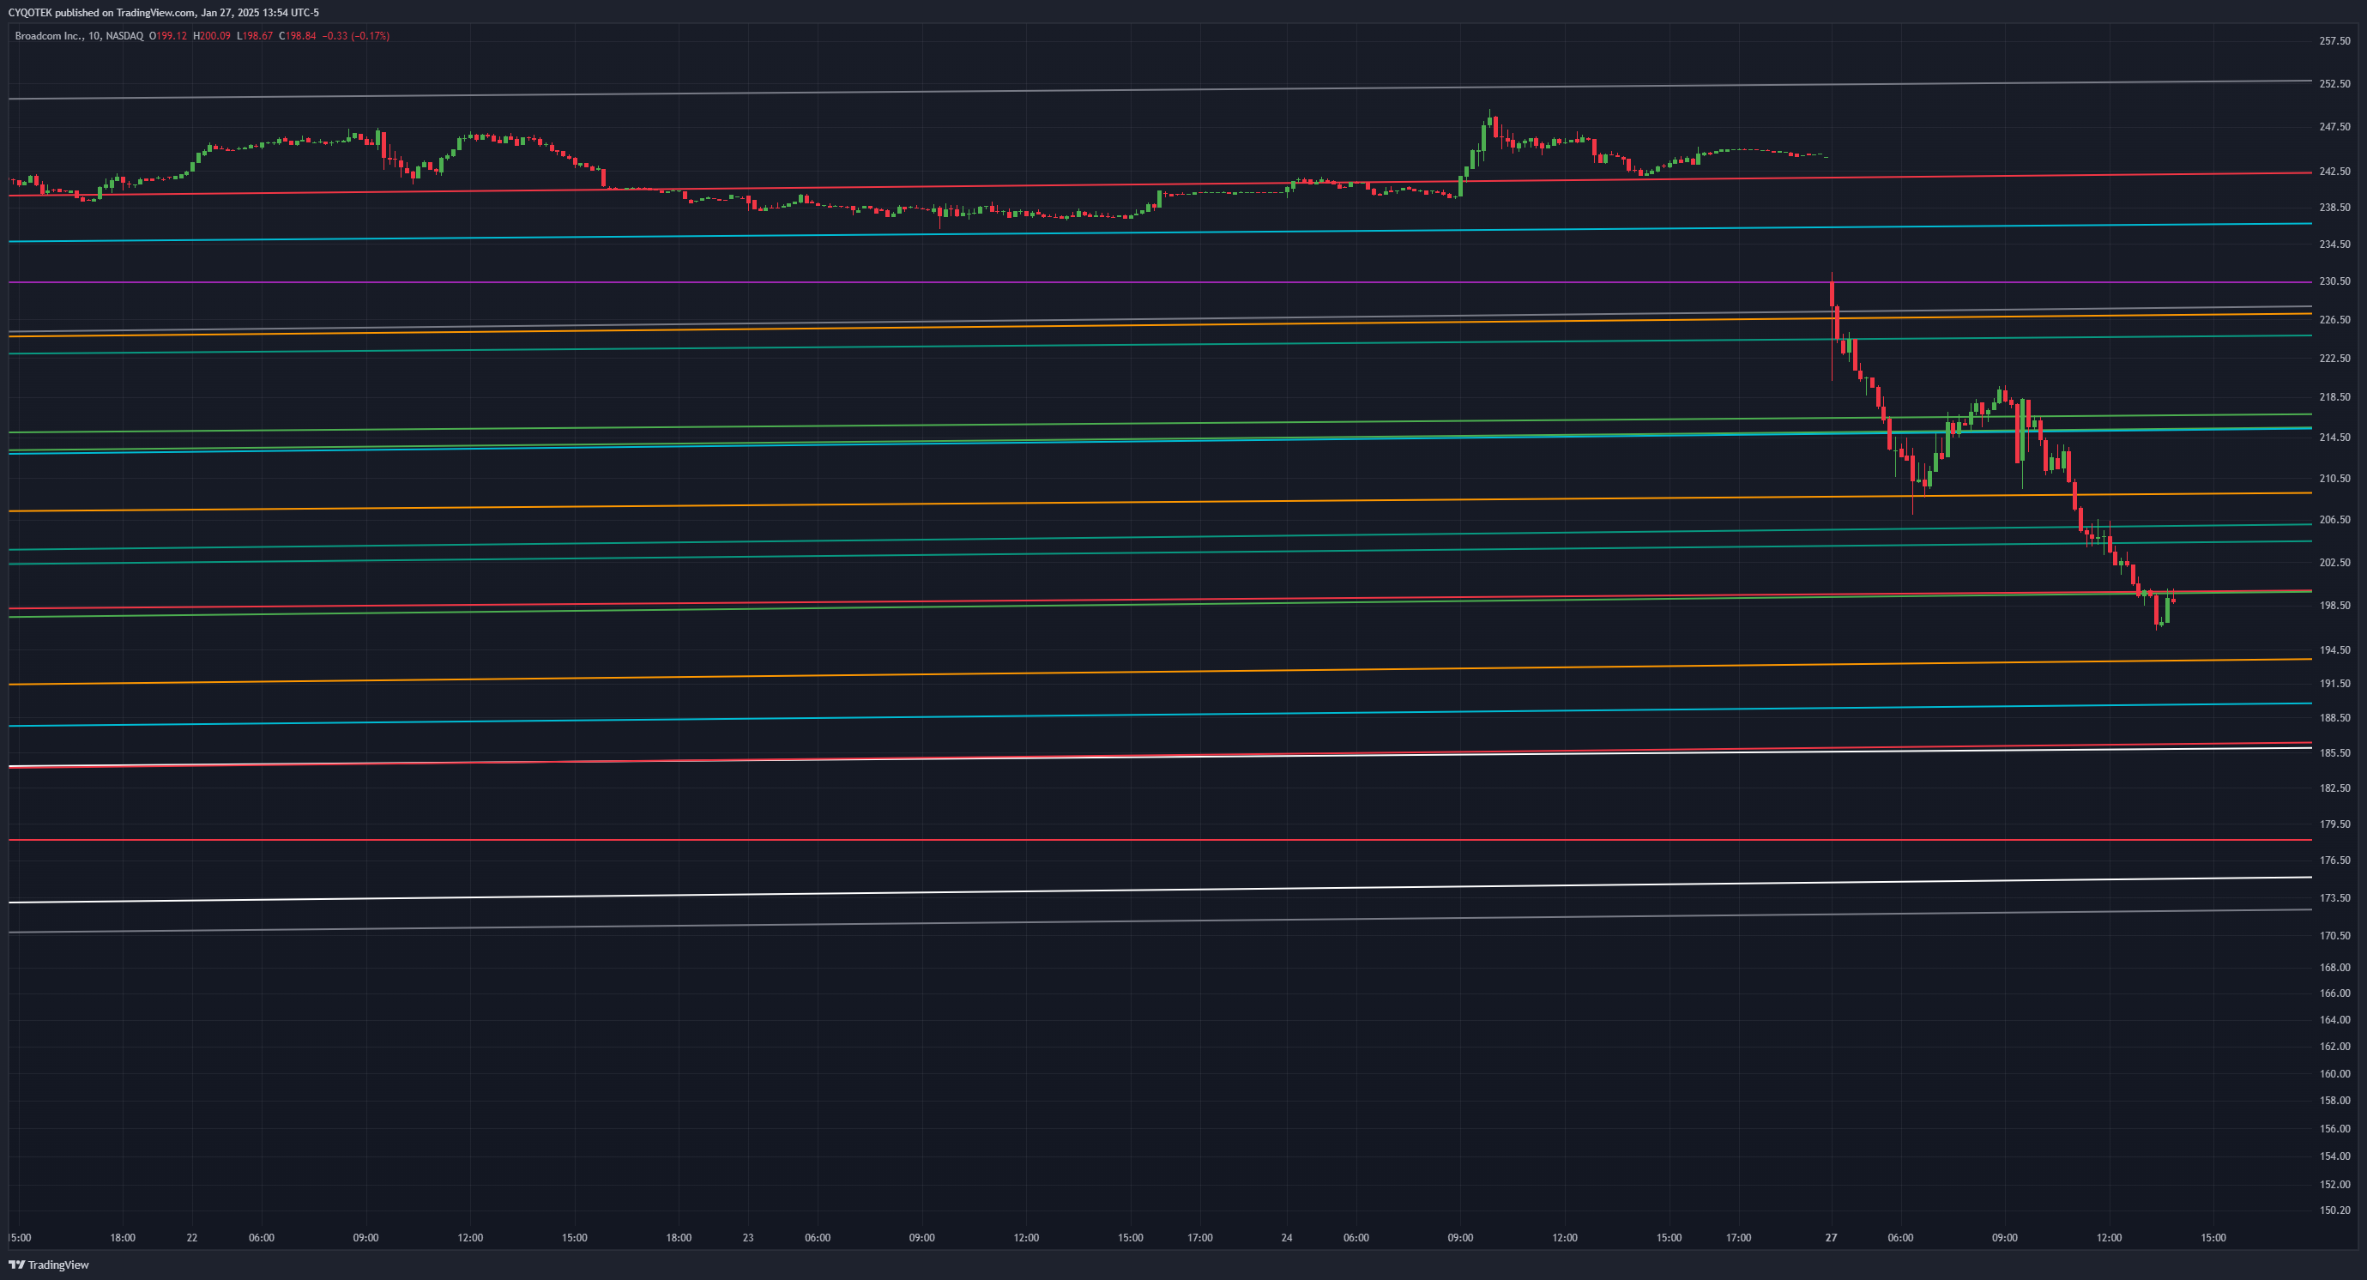Click the 238.50 price axis label
Screen dimensions: 2367x1280
point(2335,208)
